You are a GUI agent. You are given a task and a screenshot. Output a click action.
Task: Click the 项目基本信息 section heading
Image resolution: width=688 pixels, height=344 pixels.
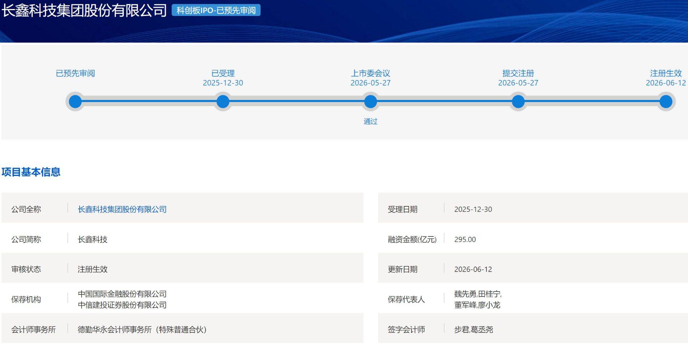point(31,172)
